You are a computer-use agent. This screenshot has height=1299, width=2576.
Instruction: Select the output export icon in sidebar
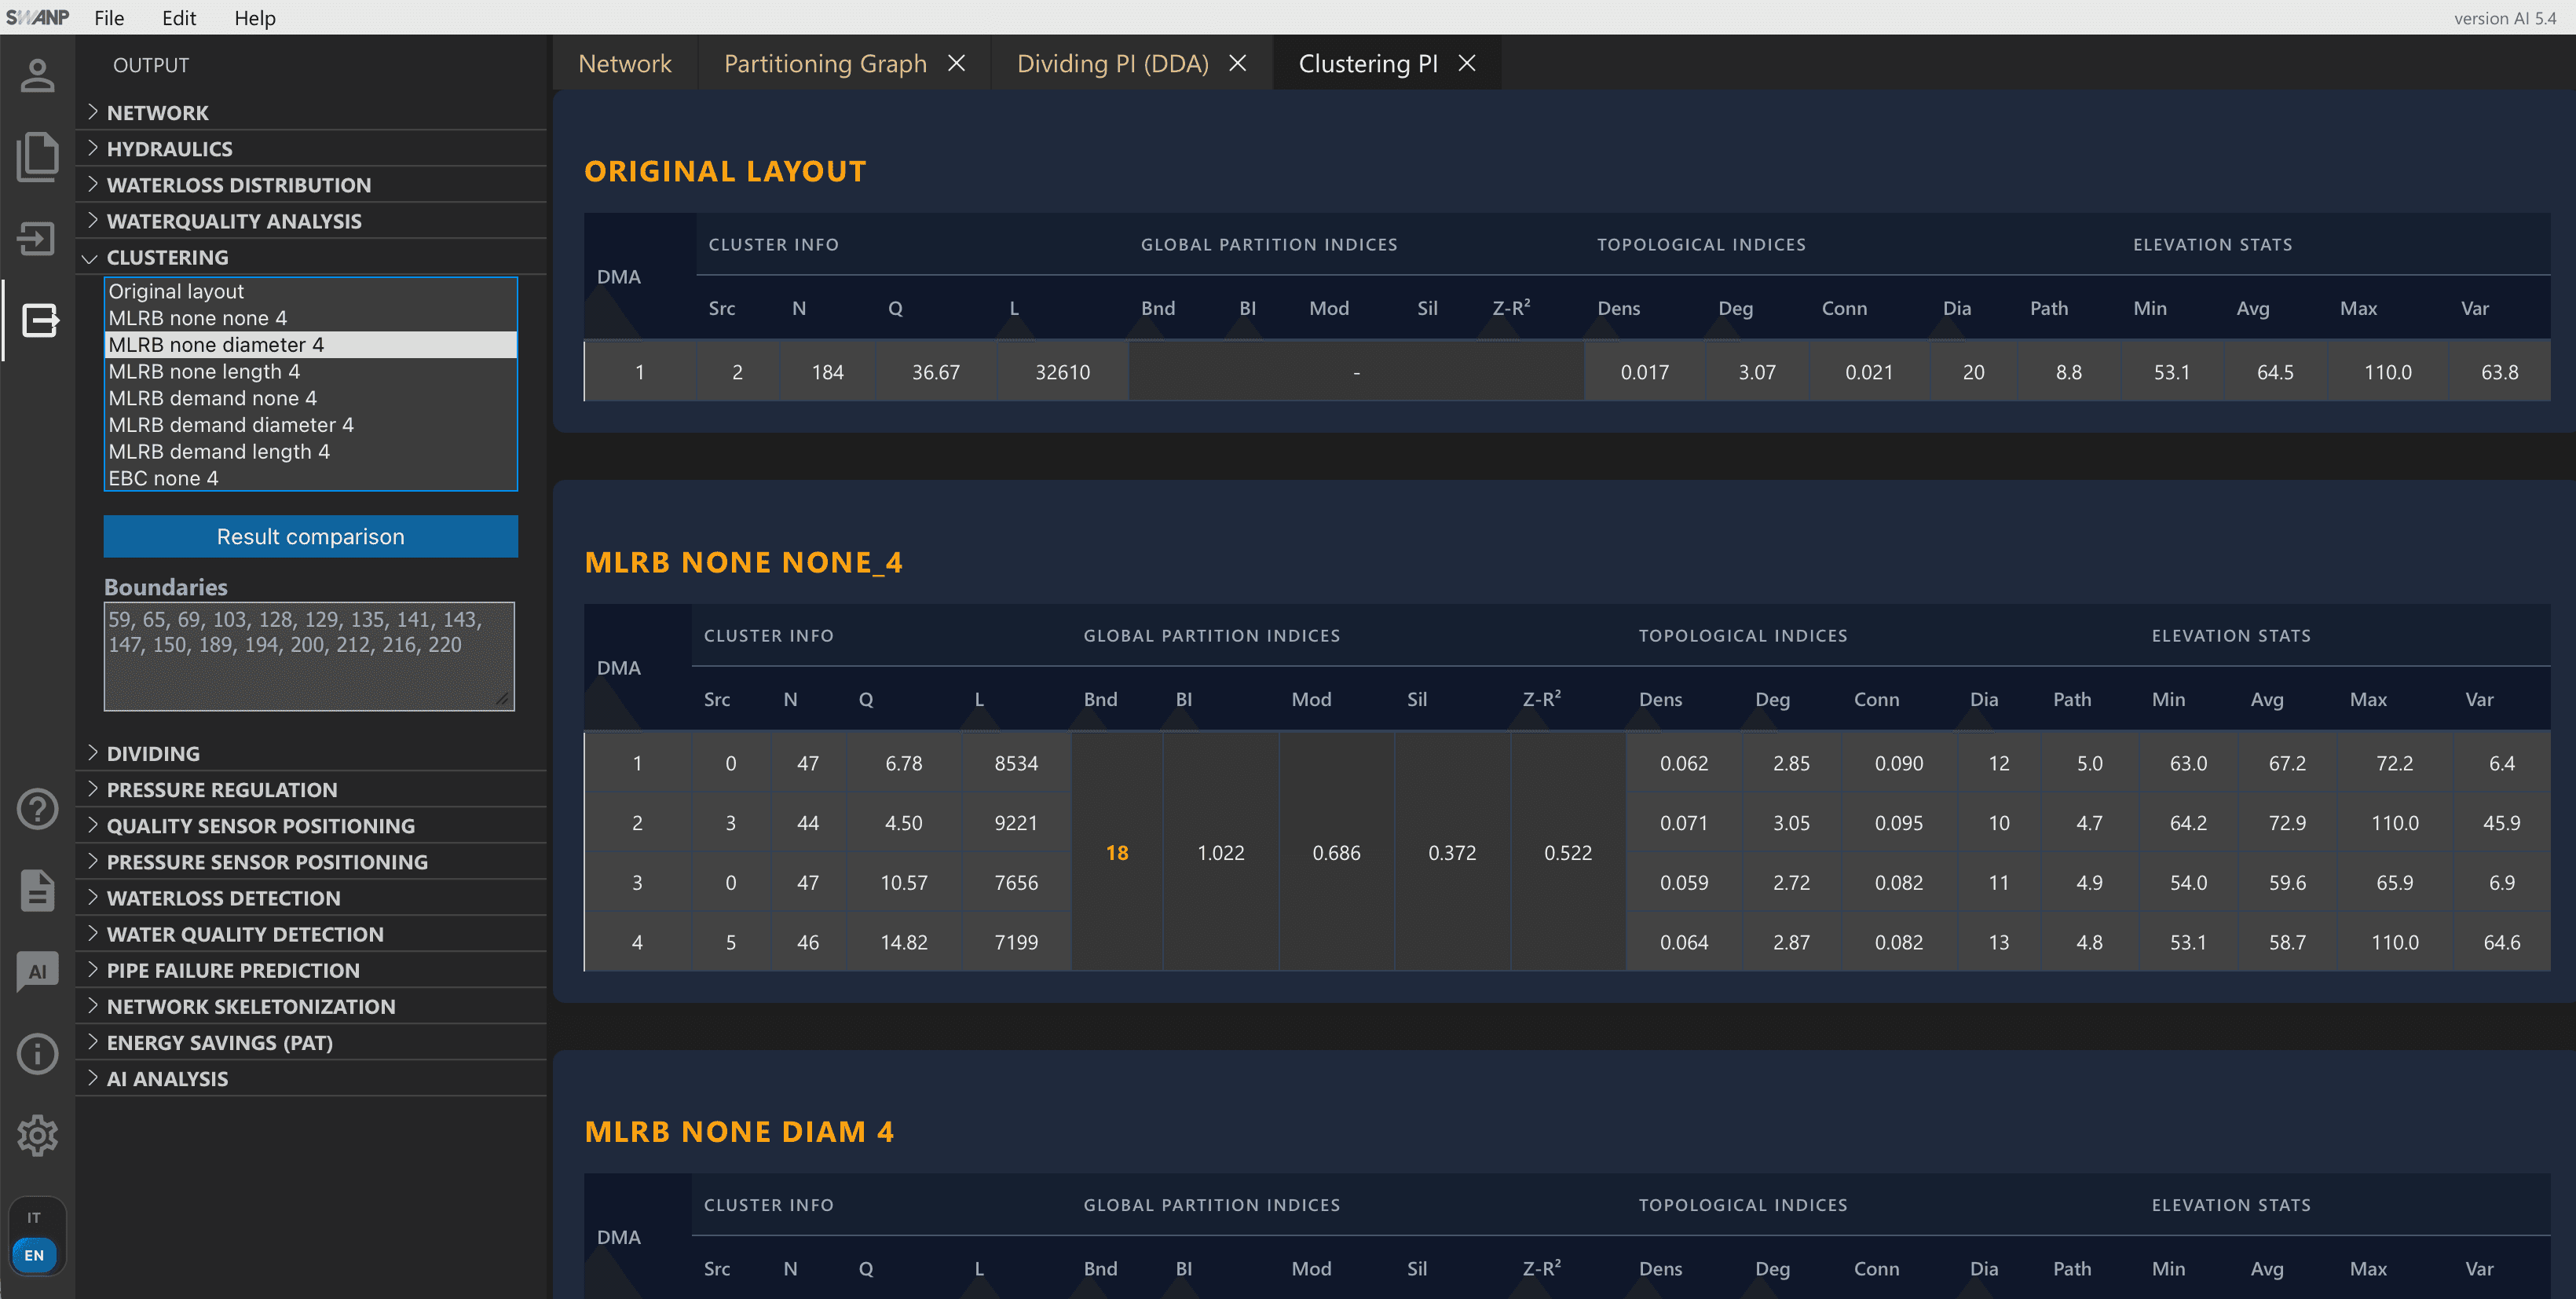40,320
